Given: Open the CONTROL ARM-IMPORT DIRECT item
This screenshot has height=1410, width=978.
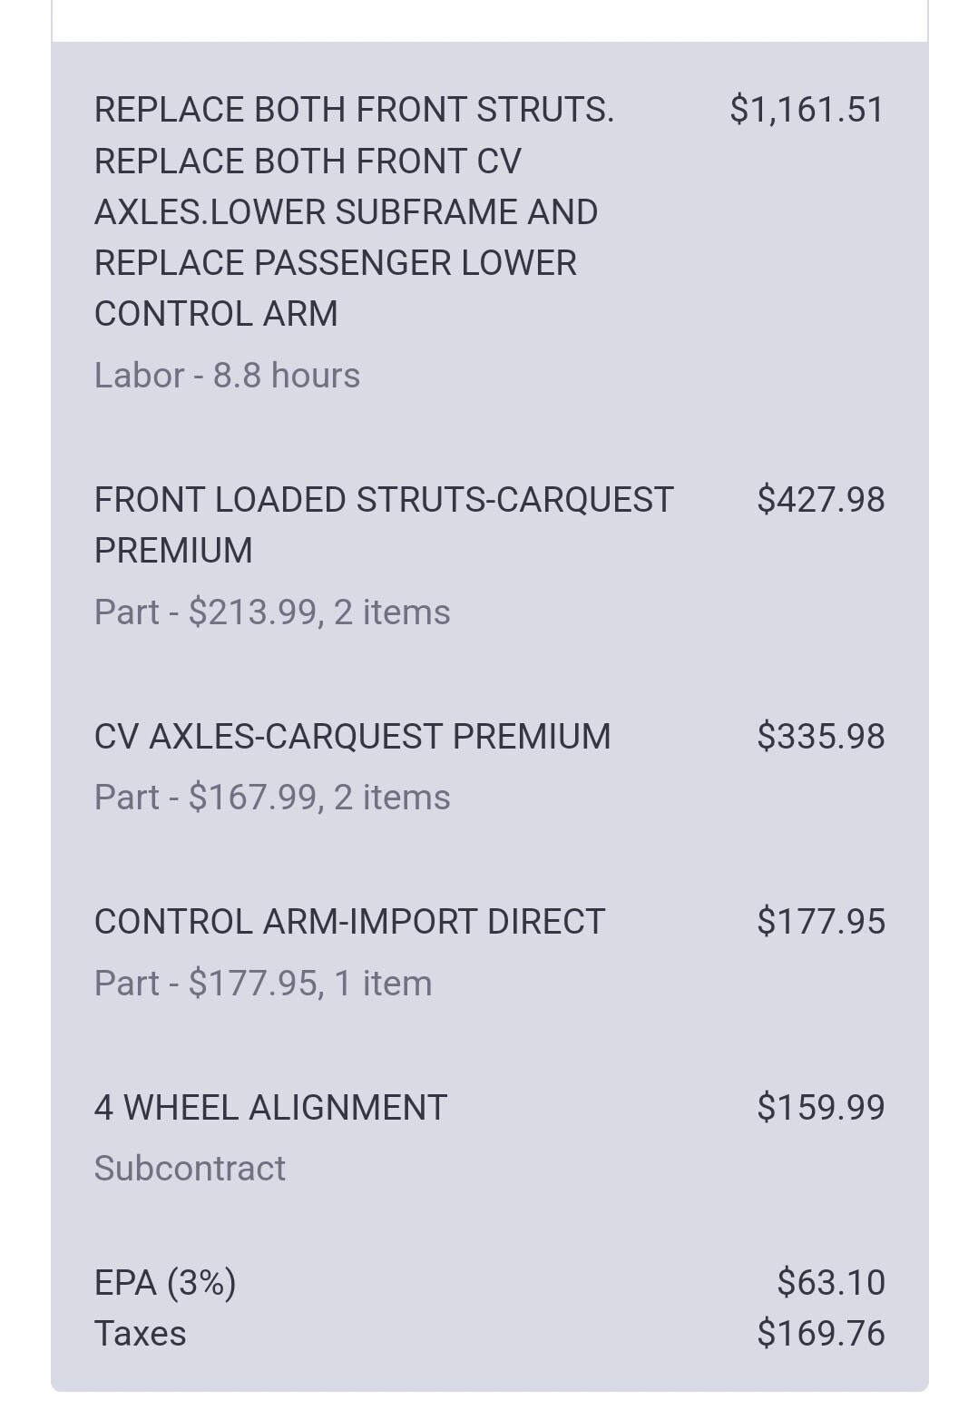Looking at the screenshot, I should 349,922.
